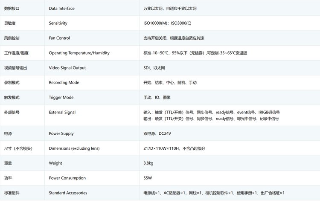
Task: Select the 触发模式 Chinese label
Action: (11, 97)
